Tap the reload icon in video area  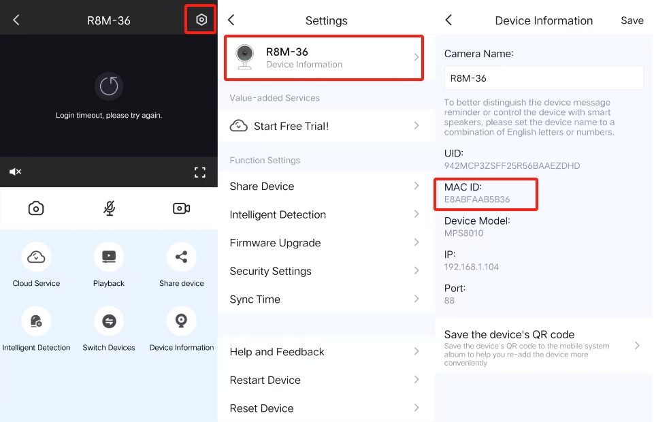pos(109,86)
